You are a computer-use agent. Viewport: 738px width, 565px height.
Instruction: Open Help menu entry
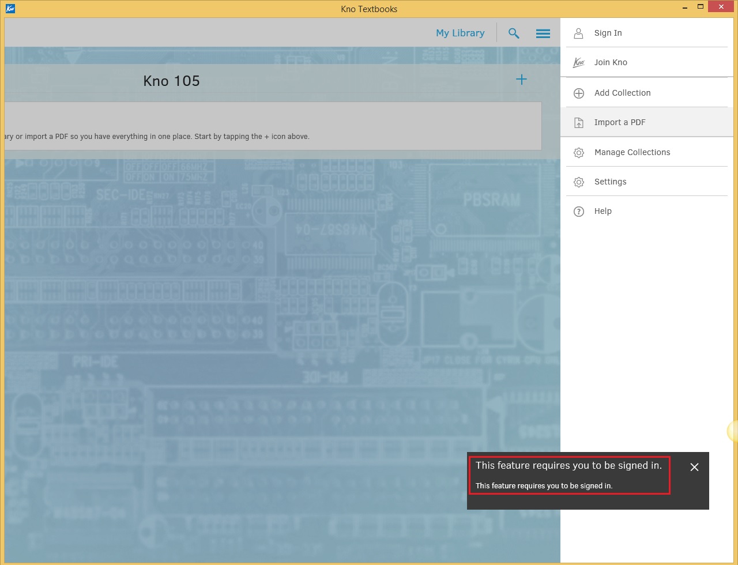(646, 211)
